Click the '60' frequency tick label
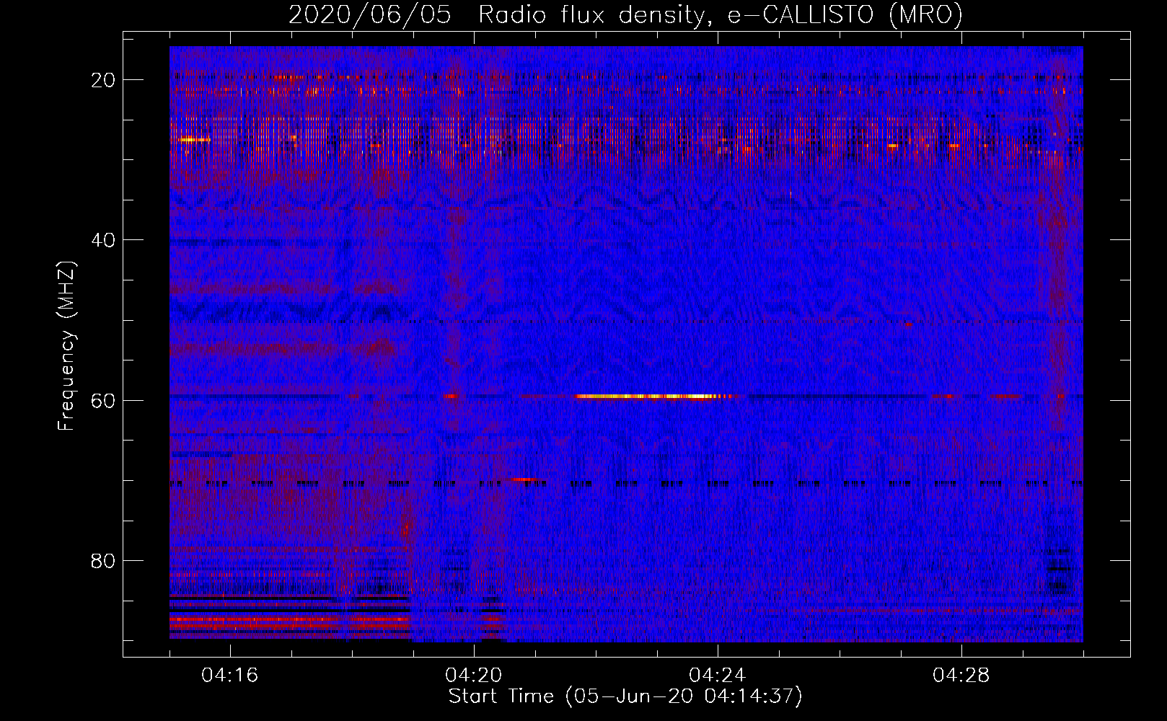1167x721 pixels. click(x=103, y=400)
